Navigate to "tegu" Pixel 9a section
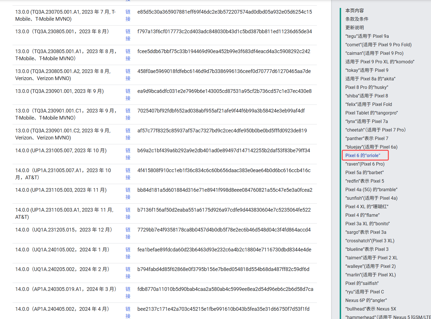The width and height of the screenshot is (431, 319). [x=367, y=36]
